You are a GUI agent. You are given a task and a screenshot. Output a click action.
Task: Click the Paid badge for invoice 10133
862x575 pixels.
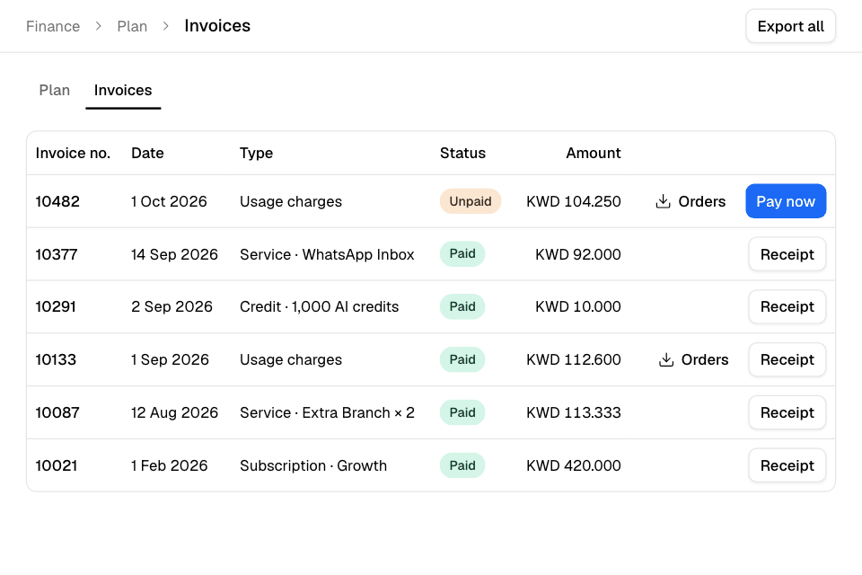[462, 359]
